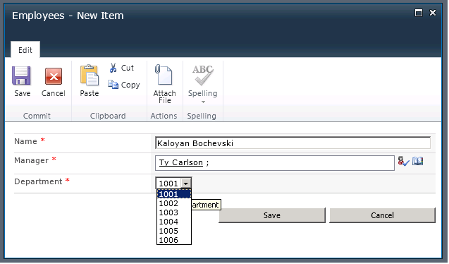
Task: Click the Attach File paperclip icon
Action: click(x=164, y=75)
